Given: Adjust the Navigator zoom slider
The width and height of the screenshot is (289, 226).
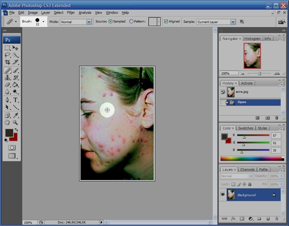Looking at the screenshot, I should tap(259, 73).
